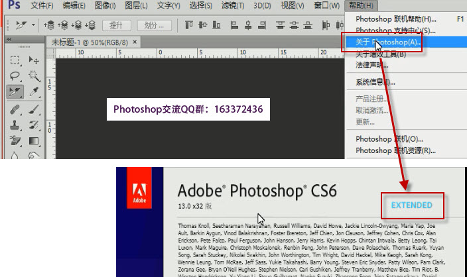
Task: Choose 产品注册... menu item
Action: pyautogui.click(x=406, y=99)
